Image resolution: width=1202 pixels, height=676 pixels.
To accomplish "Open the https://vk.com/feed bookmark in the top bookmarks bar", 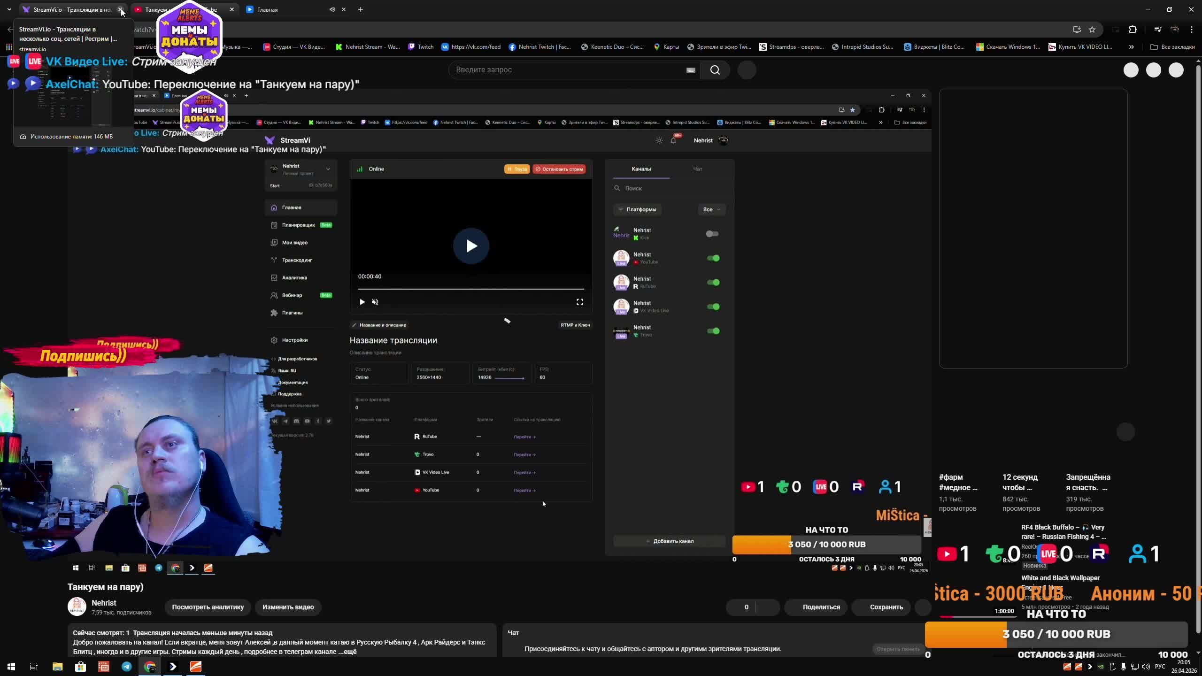I will tap(471, 47).
